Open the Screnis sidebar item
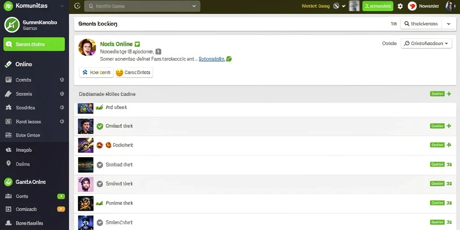460x230 pixels. pyautogui.click(x=24, y=94)
